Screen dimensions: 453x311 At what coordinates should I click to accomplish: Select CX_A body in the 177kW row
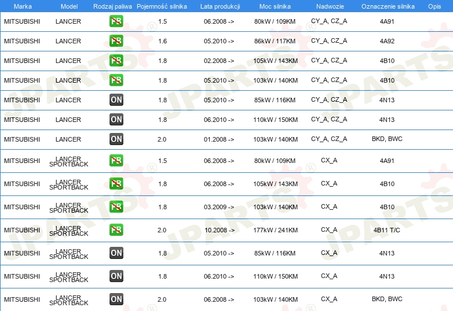coord(329,229)
